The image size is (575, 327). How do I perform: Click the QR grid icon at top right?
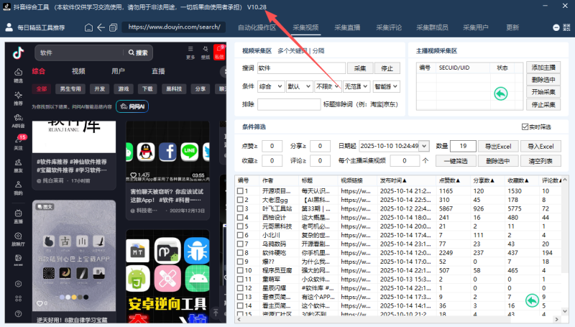click(566, 27)
